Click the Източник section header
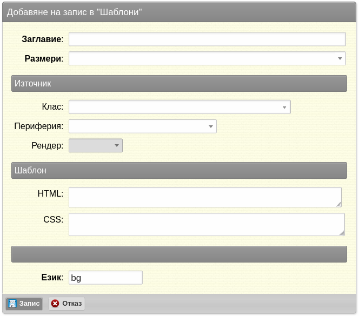Screen dimensions: 359x316 point(179,84)
